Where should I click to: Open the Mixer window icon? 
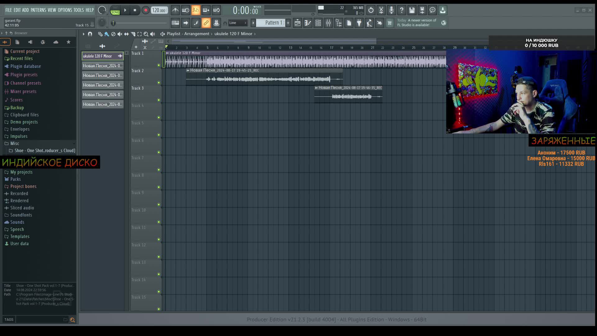coord(328,23)
